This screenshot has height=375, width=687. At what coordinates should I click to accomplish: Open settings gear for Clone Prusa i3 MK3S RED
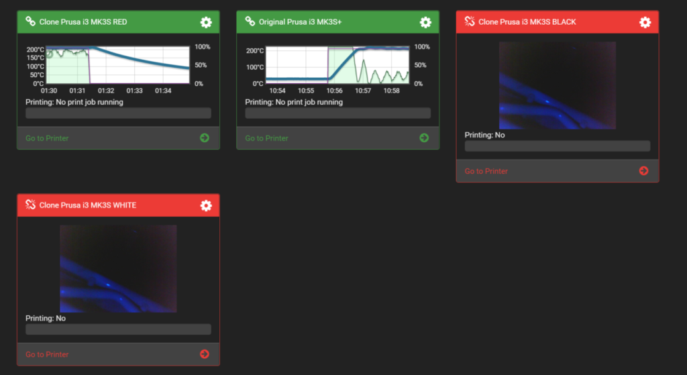(206, 22)
